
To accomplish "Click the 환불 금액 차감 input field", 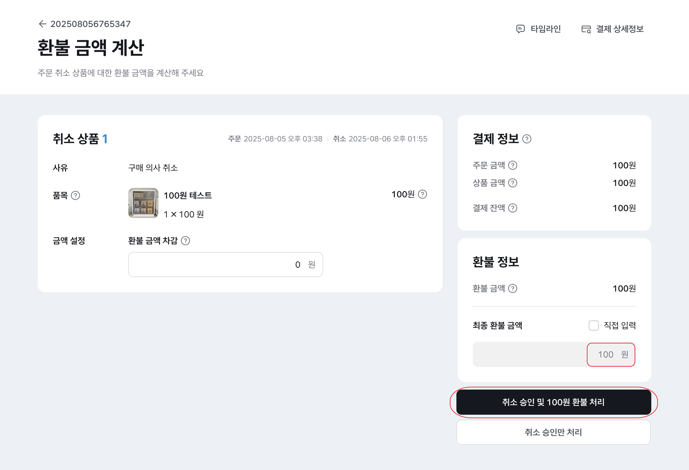I will 225,265.
